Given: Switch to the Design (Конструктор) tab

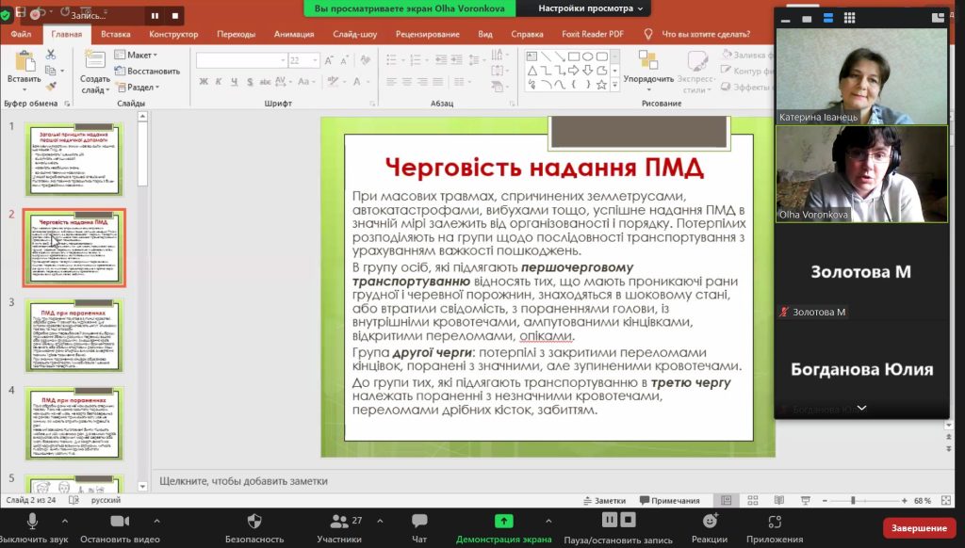Looking at the screenshot, I should (x=173, y=35).
